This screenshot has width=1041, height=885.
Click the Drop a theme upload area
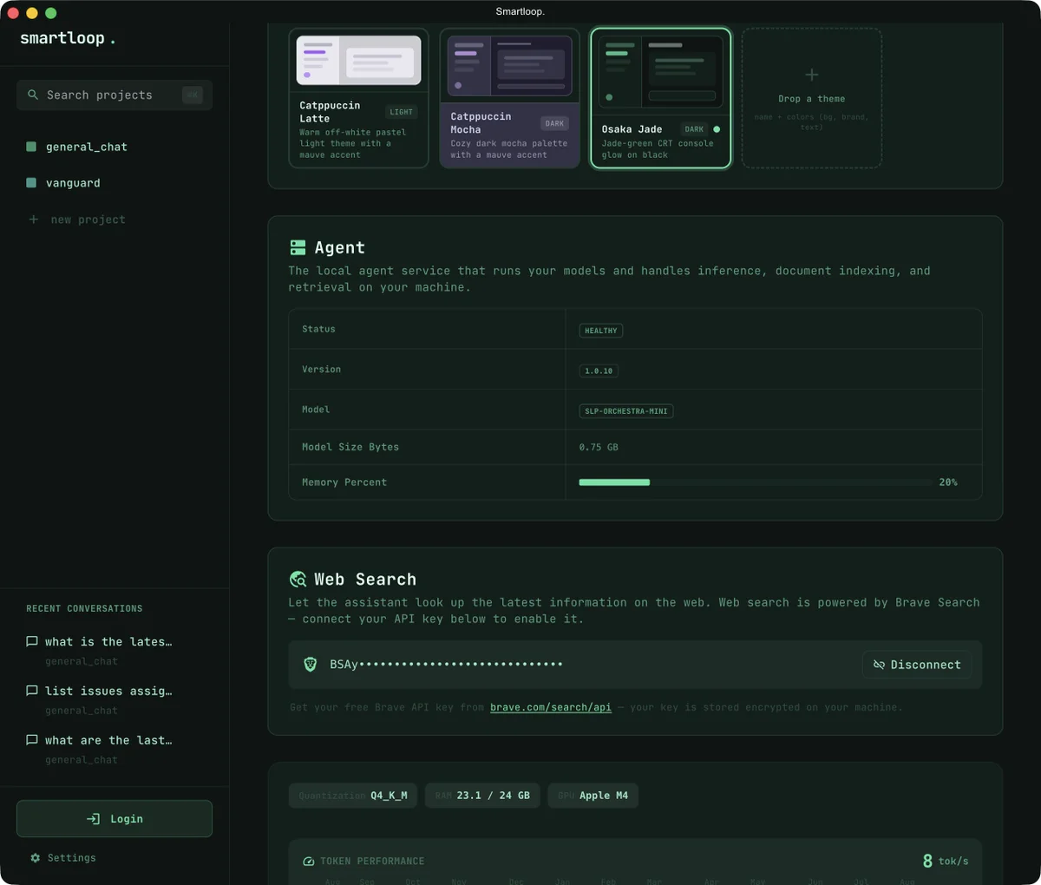coord(812,97)
